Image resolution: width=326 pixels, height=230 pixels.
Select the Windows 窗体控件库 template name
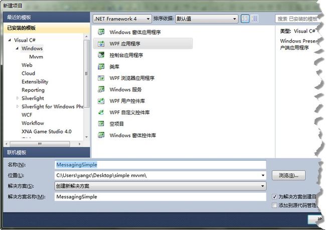coord(132,135)
